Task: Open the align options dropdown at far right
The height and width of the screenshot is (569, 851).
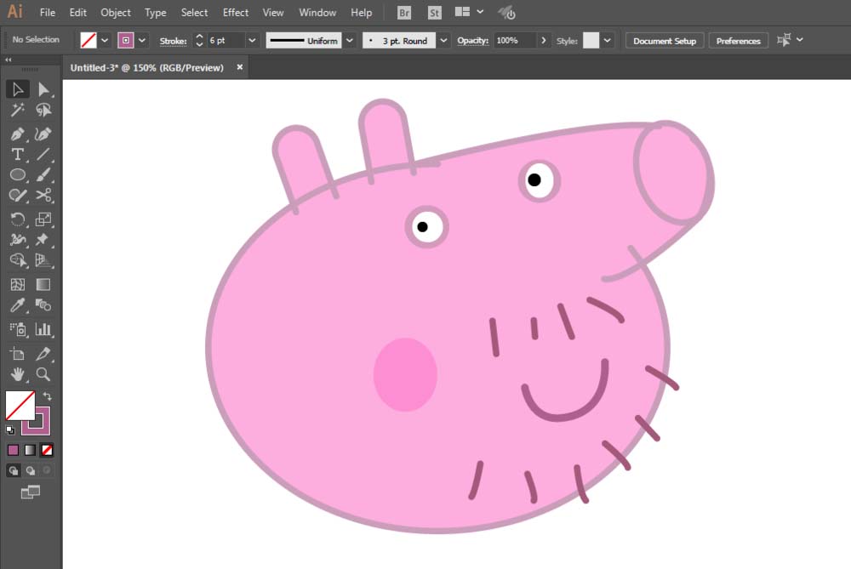Action: [799, 40]
